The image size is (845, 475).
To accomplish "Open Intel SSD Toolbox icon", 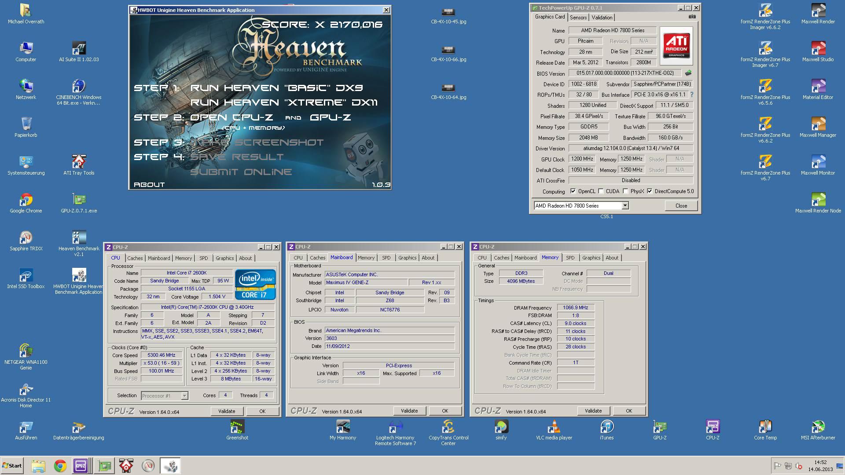I will pyautogui.click(x=26, y=278).
